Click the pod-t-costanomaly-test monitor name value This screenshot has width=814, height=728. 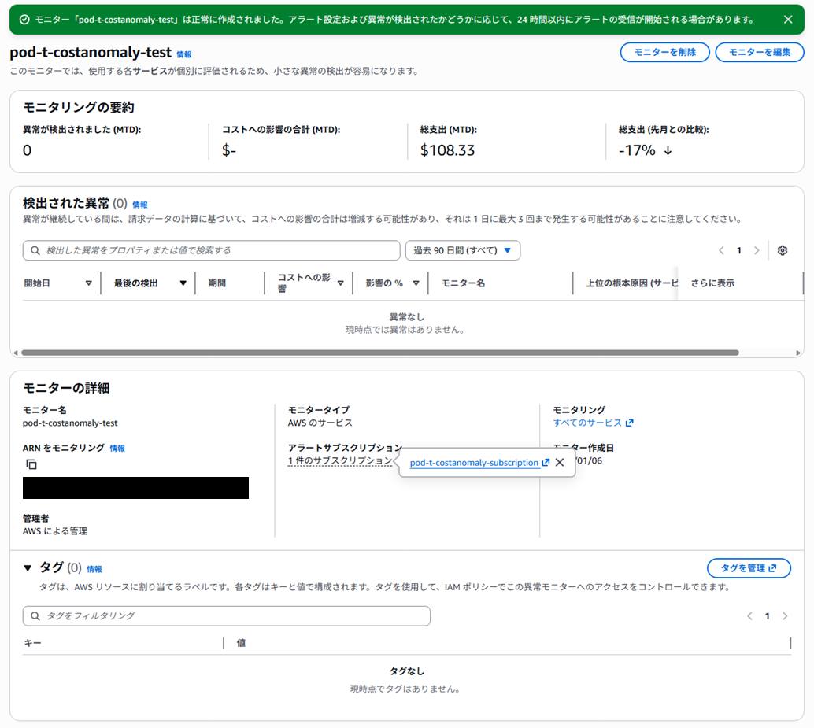point(70,423)
